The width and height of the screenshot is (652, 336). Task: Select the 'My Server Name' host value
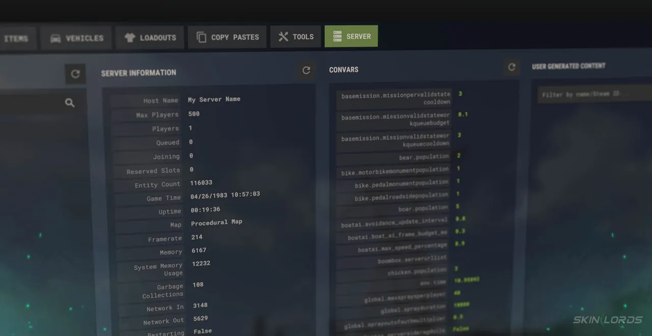pos(214,99)
